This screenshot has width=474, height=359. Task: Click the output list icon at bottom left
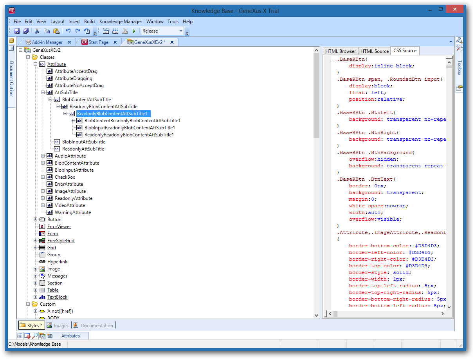pos(20,336)
